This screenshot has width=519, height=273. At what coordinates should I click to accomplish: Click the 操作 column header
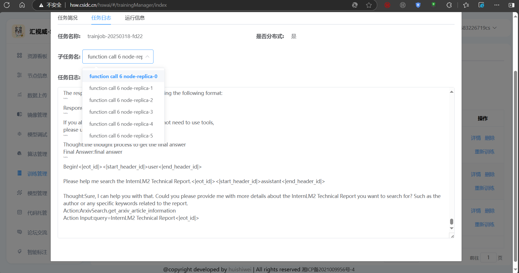tap(483, 118)
